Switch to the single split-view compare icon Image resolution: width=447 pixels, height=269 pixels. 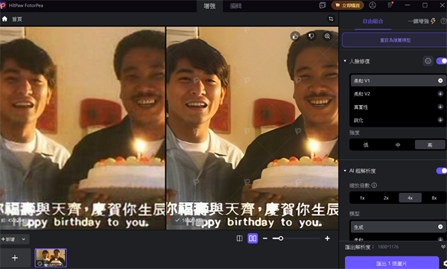[239, 238]
